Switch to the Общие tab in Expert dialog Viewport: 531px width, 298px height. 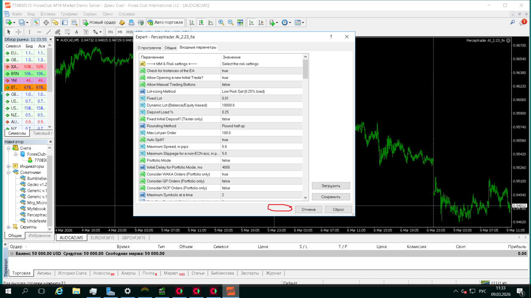[170, 48]
